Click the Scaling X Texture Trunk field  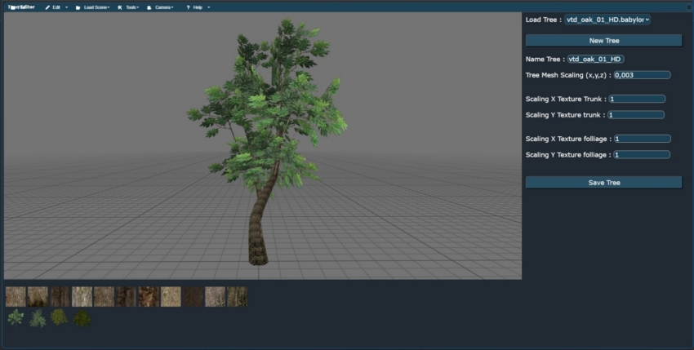[x=636, y=99]
